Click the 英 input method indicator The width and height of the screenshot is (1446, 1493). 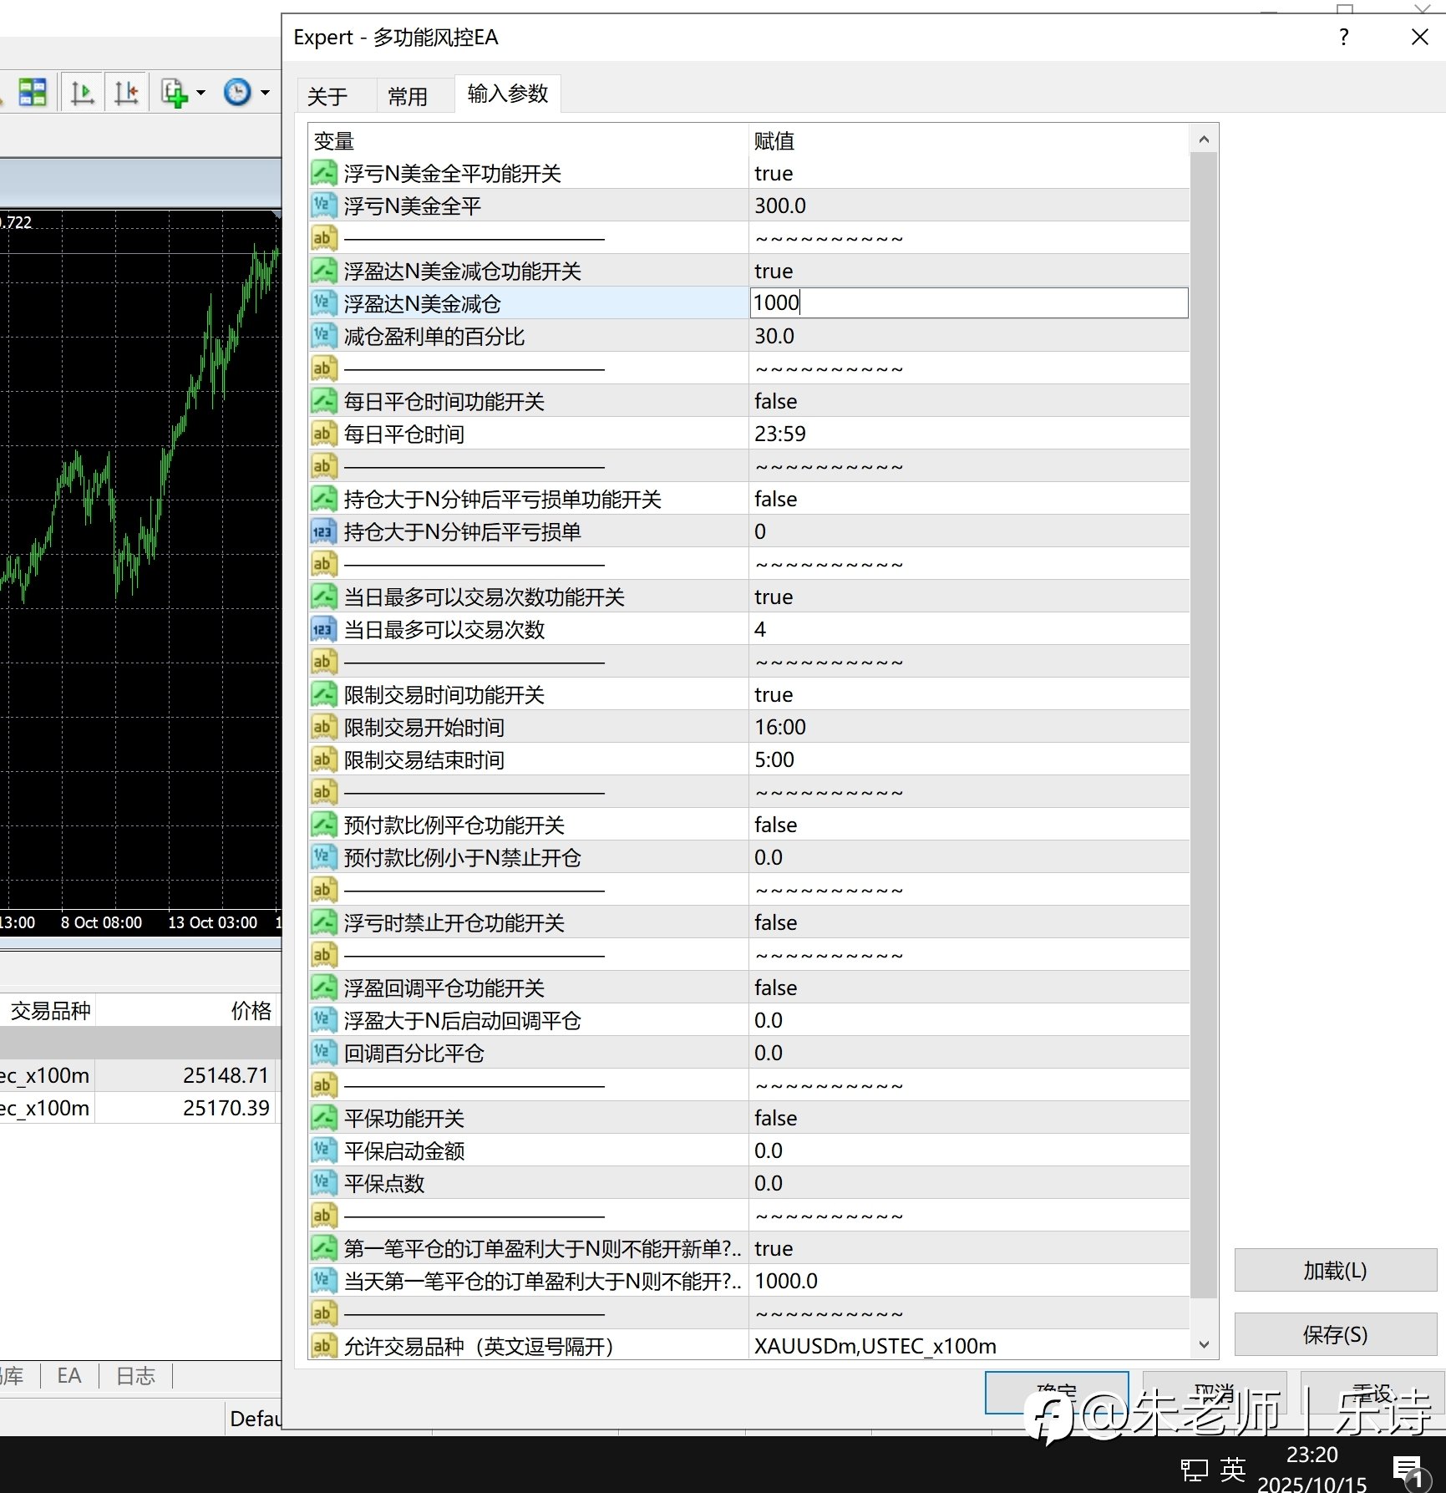click(1232, 1469)
